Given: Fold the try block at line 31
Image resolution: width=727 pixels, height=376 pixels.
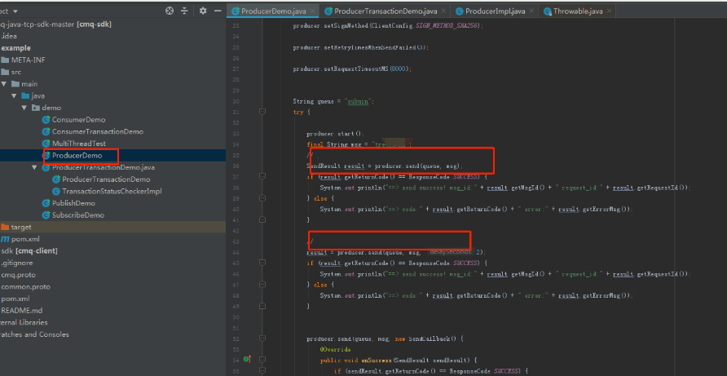Looking at the screenshot, I should click(262, 112).
